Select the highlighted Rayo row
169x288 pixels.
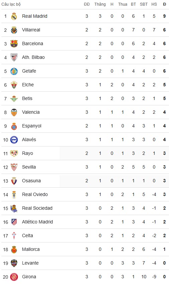pyautogui.click(x=85, y=154)
